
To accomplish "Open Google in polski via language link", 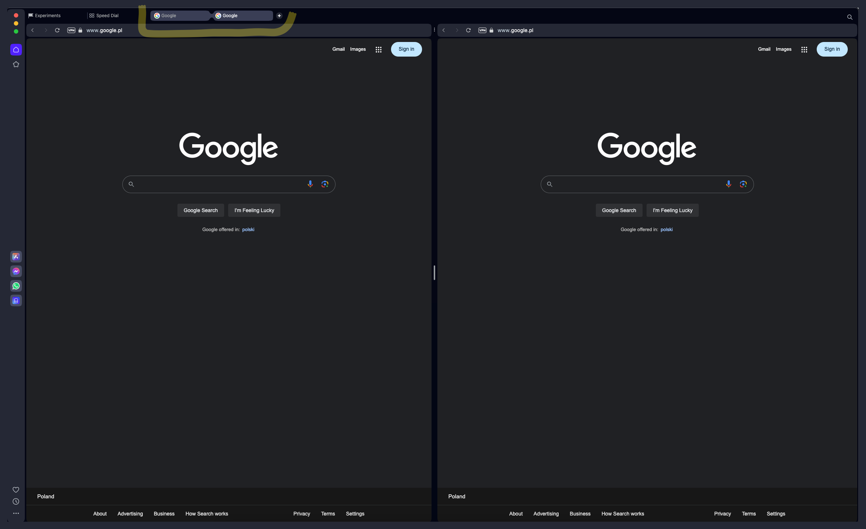I will 248,229.
